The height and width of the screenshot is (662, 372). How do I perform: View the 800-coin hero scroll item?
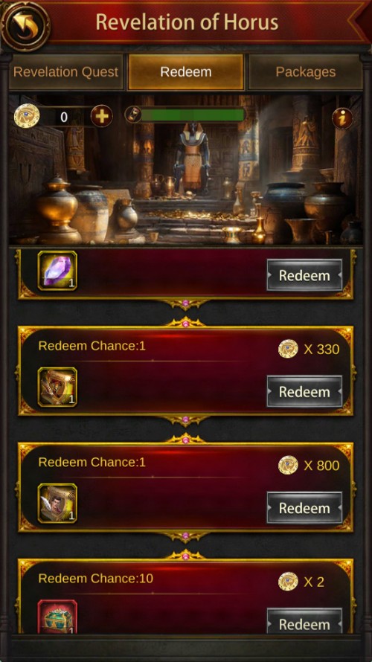[x=57, y=504]
